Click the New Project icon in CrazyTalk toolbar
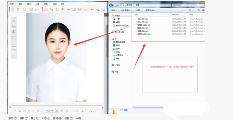This screenshot has width=233, height=120. [13, 9]
